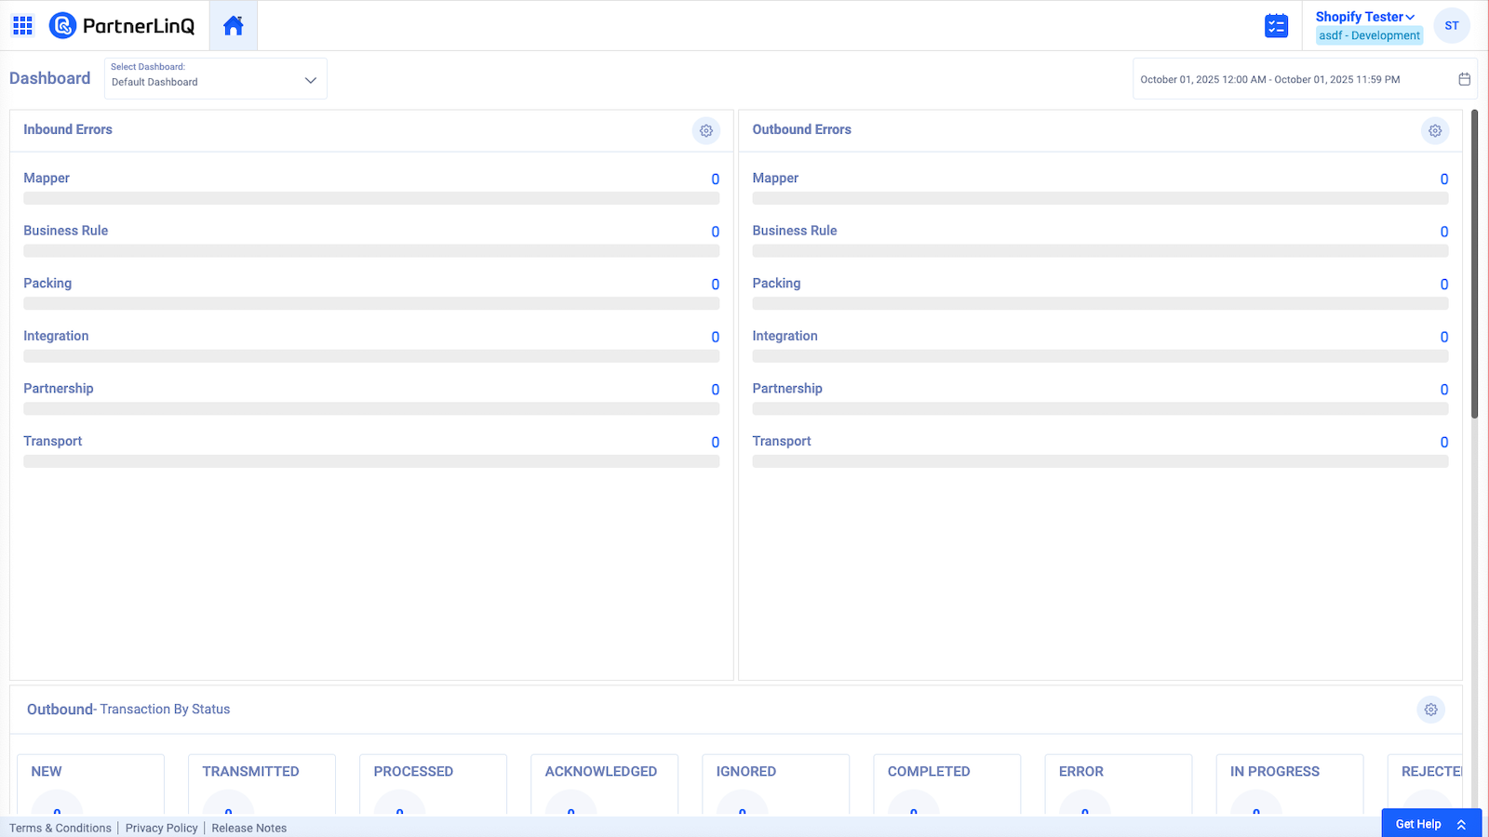Viewport: 1489px width, 837px height.
Task: Select the Mapper link under Inbound Errors
Action: pyautogui.click(x=47, y=178)
